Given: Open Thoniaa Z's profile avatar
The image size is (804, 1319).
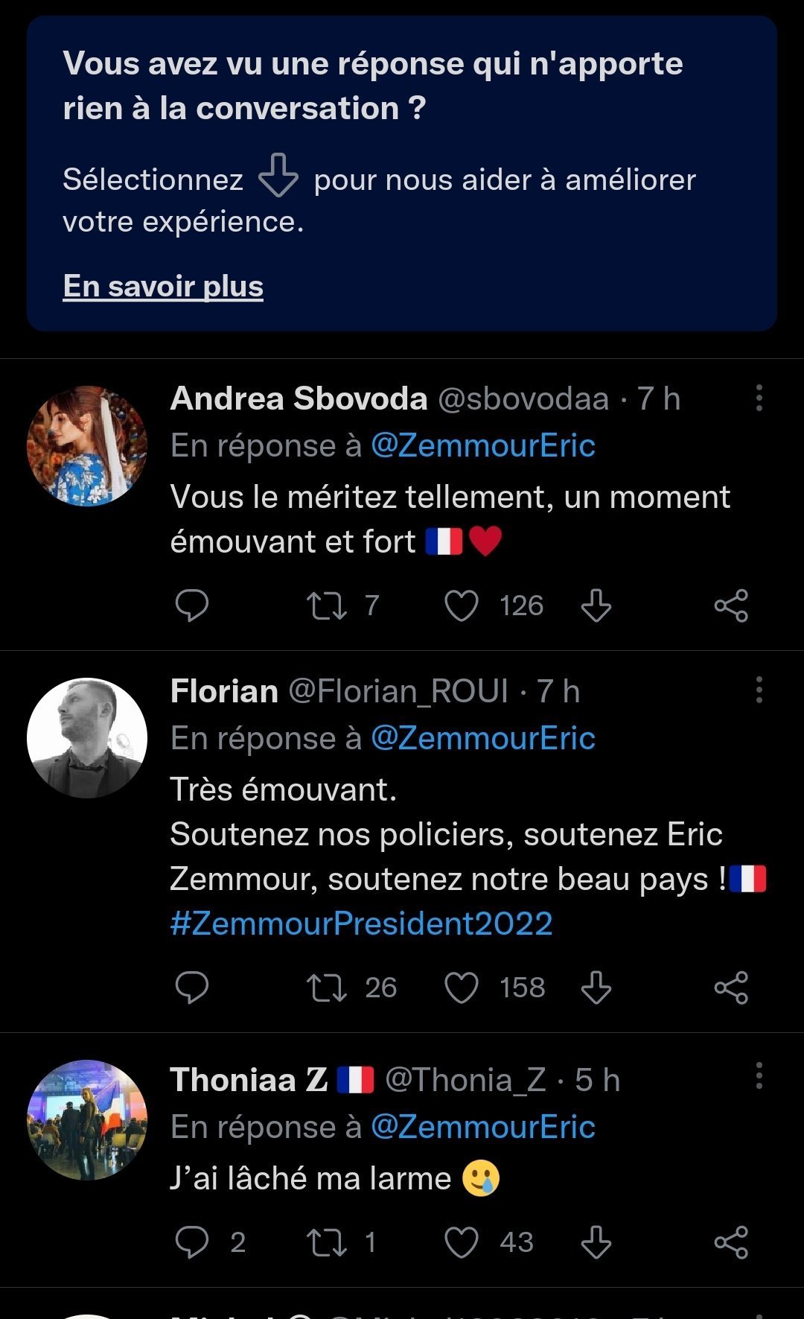Looking at the screenshot, I should [87, 1119].
